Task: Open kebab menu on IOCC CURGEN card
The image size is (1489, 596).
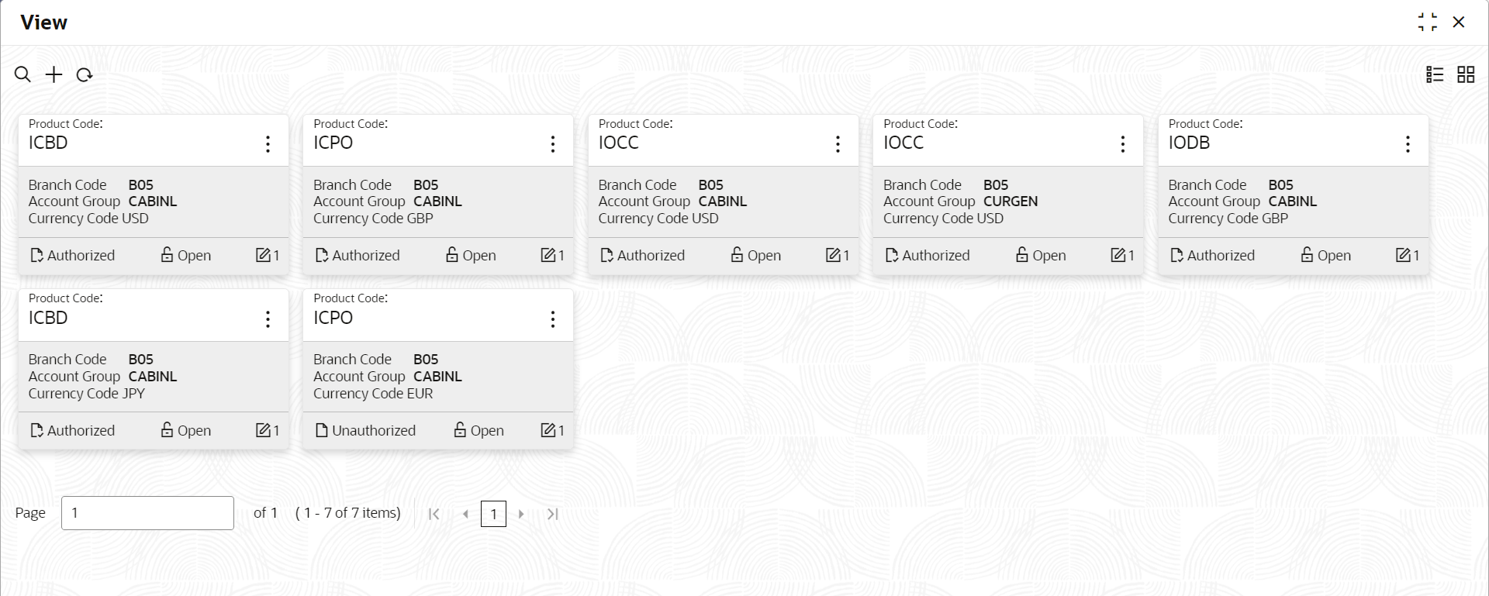Action: click(x=1123, y=144)
